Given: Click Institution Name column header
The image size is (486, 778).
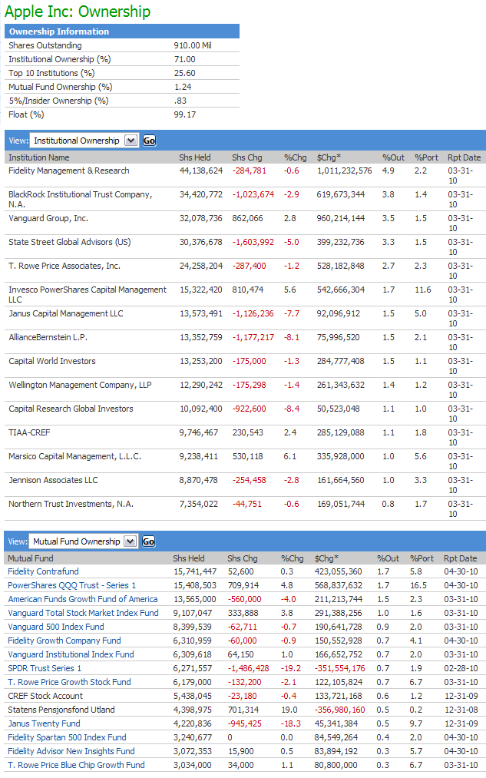Looking at the screenshot, I should coord(38,157).
